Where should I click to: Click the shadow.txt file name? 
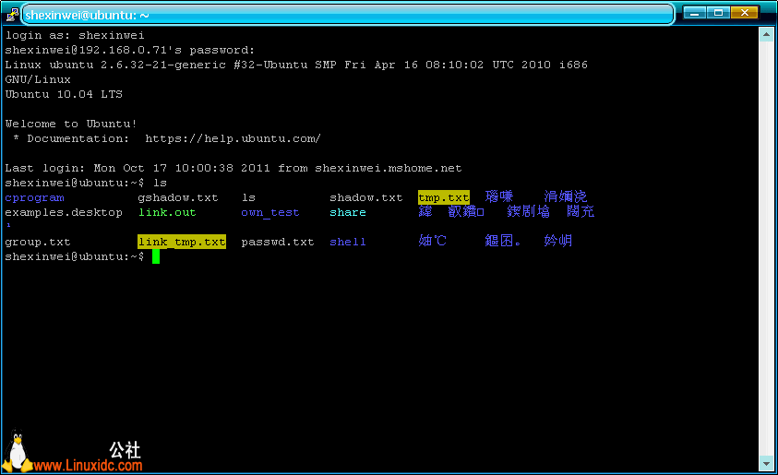point(365,197)
